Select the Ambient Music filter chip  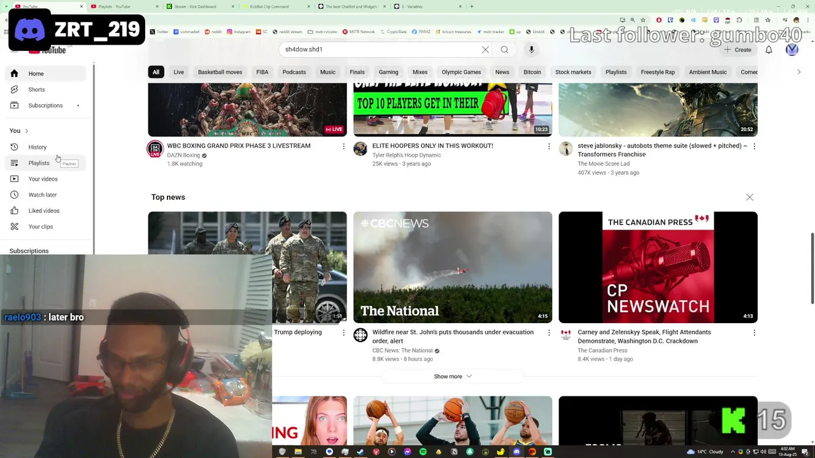[707, 73]
